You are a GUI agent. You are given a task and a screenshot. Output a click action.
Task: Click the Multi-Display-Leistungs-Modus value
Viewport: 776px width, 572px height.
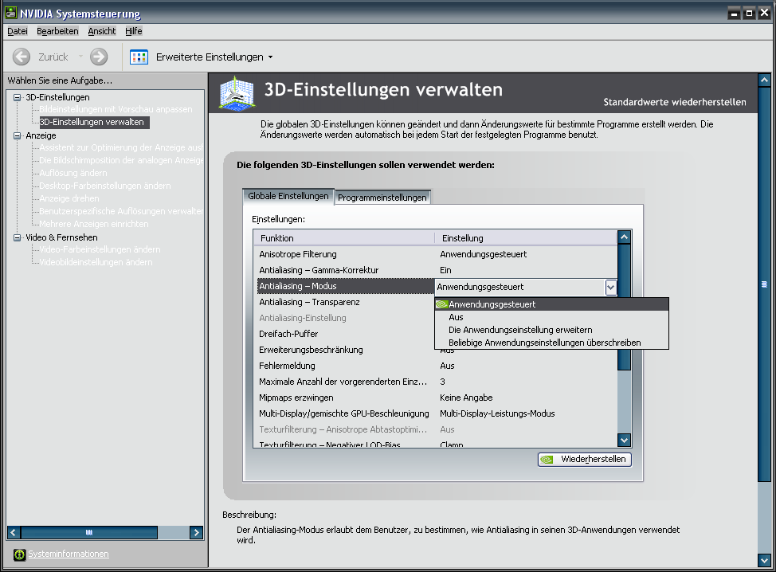497,413
